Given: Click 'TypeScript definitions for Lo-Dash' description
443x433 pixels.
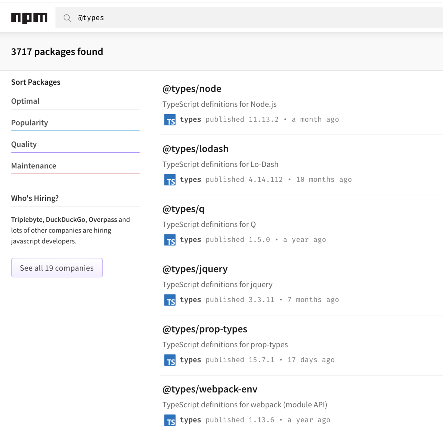Looking at the screenshot, I should point(220,164).
